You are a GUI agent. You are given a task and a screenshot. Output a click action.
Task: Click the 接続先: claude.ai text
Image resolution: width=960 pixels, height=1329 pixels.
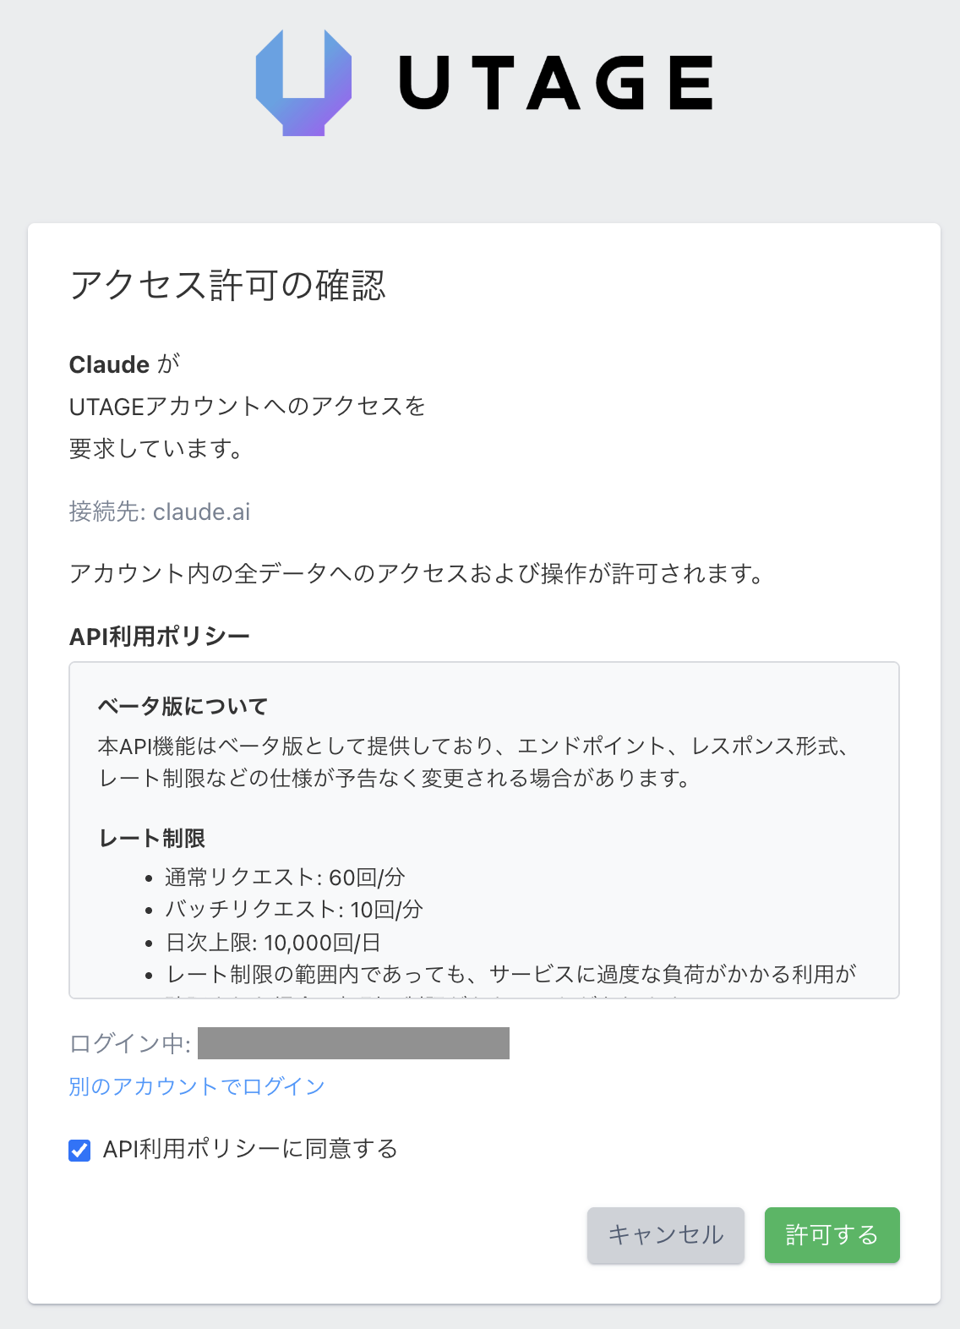[160, 511]
